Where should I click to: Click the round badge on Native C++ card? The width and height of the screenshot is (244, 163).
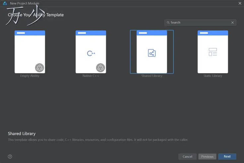(x=100, y=68)
